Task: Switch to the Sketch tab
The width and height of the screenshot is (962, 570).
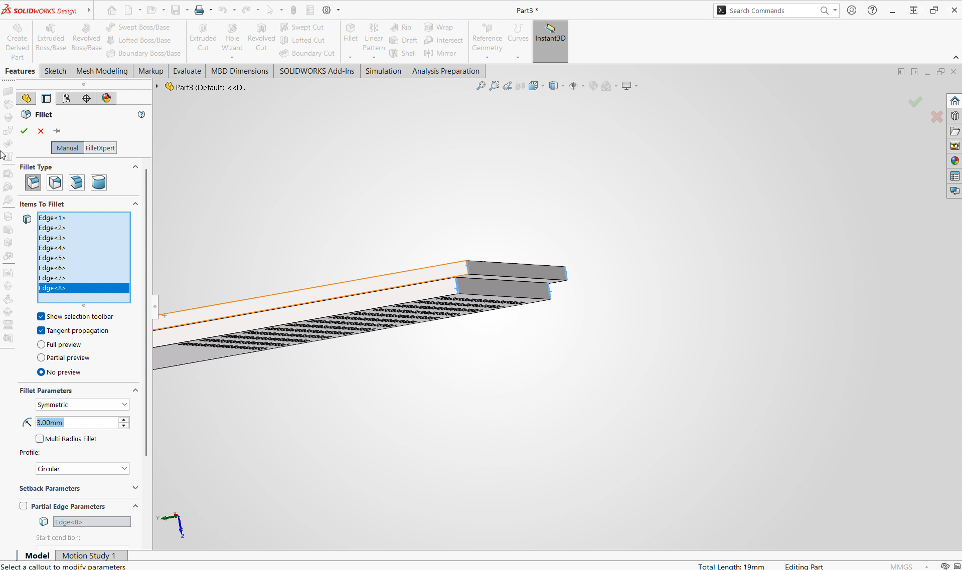Action: tap(55, 71)
